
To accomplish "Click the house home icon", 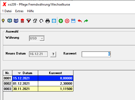I will [35, 21].
